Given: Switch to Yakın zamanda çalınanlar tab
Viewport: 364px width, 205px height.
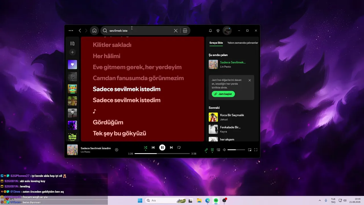Looking at the screenshot, I should coord(243,43).
